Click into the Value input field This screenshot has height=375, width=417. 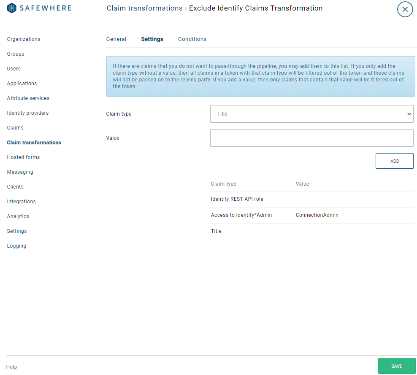(x=311, y=138)
